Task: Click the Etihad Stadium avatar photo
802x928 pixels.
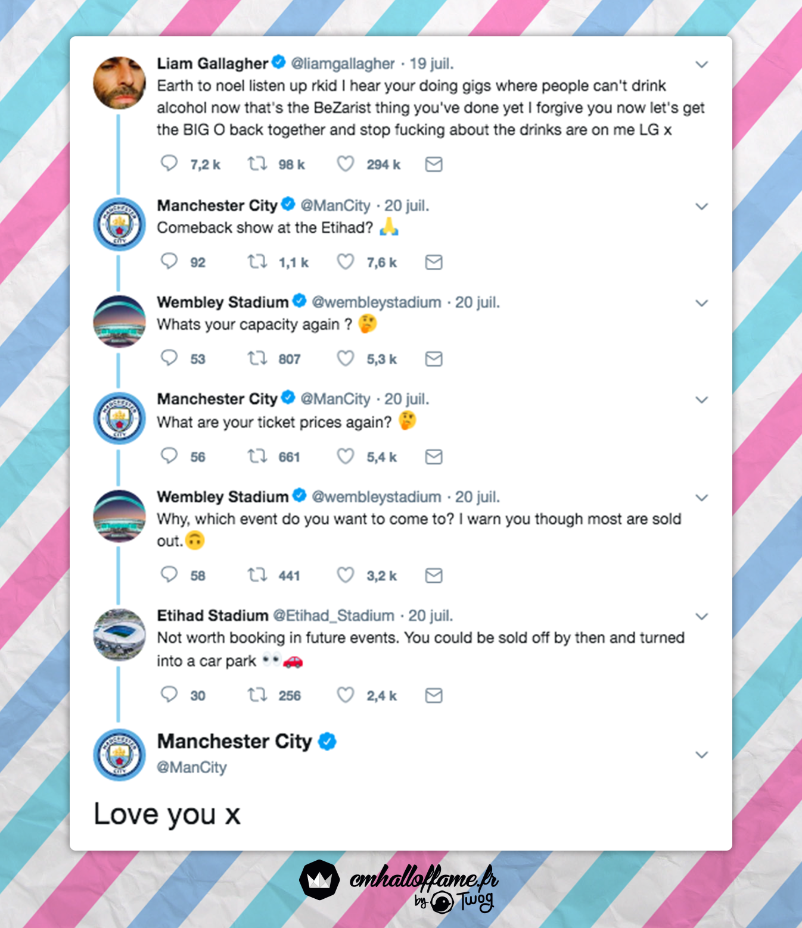Action: click(120, 635)
